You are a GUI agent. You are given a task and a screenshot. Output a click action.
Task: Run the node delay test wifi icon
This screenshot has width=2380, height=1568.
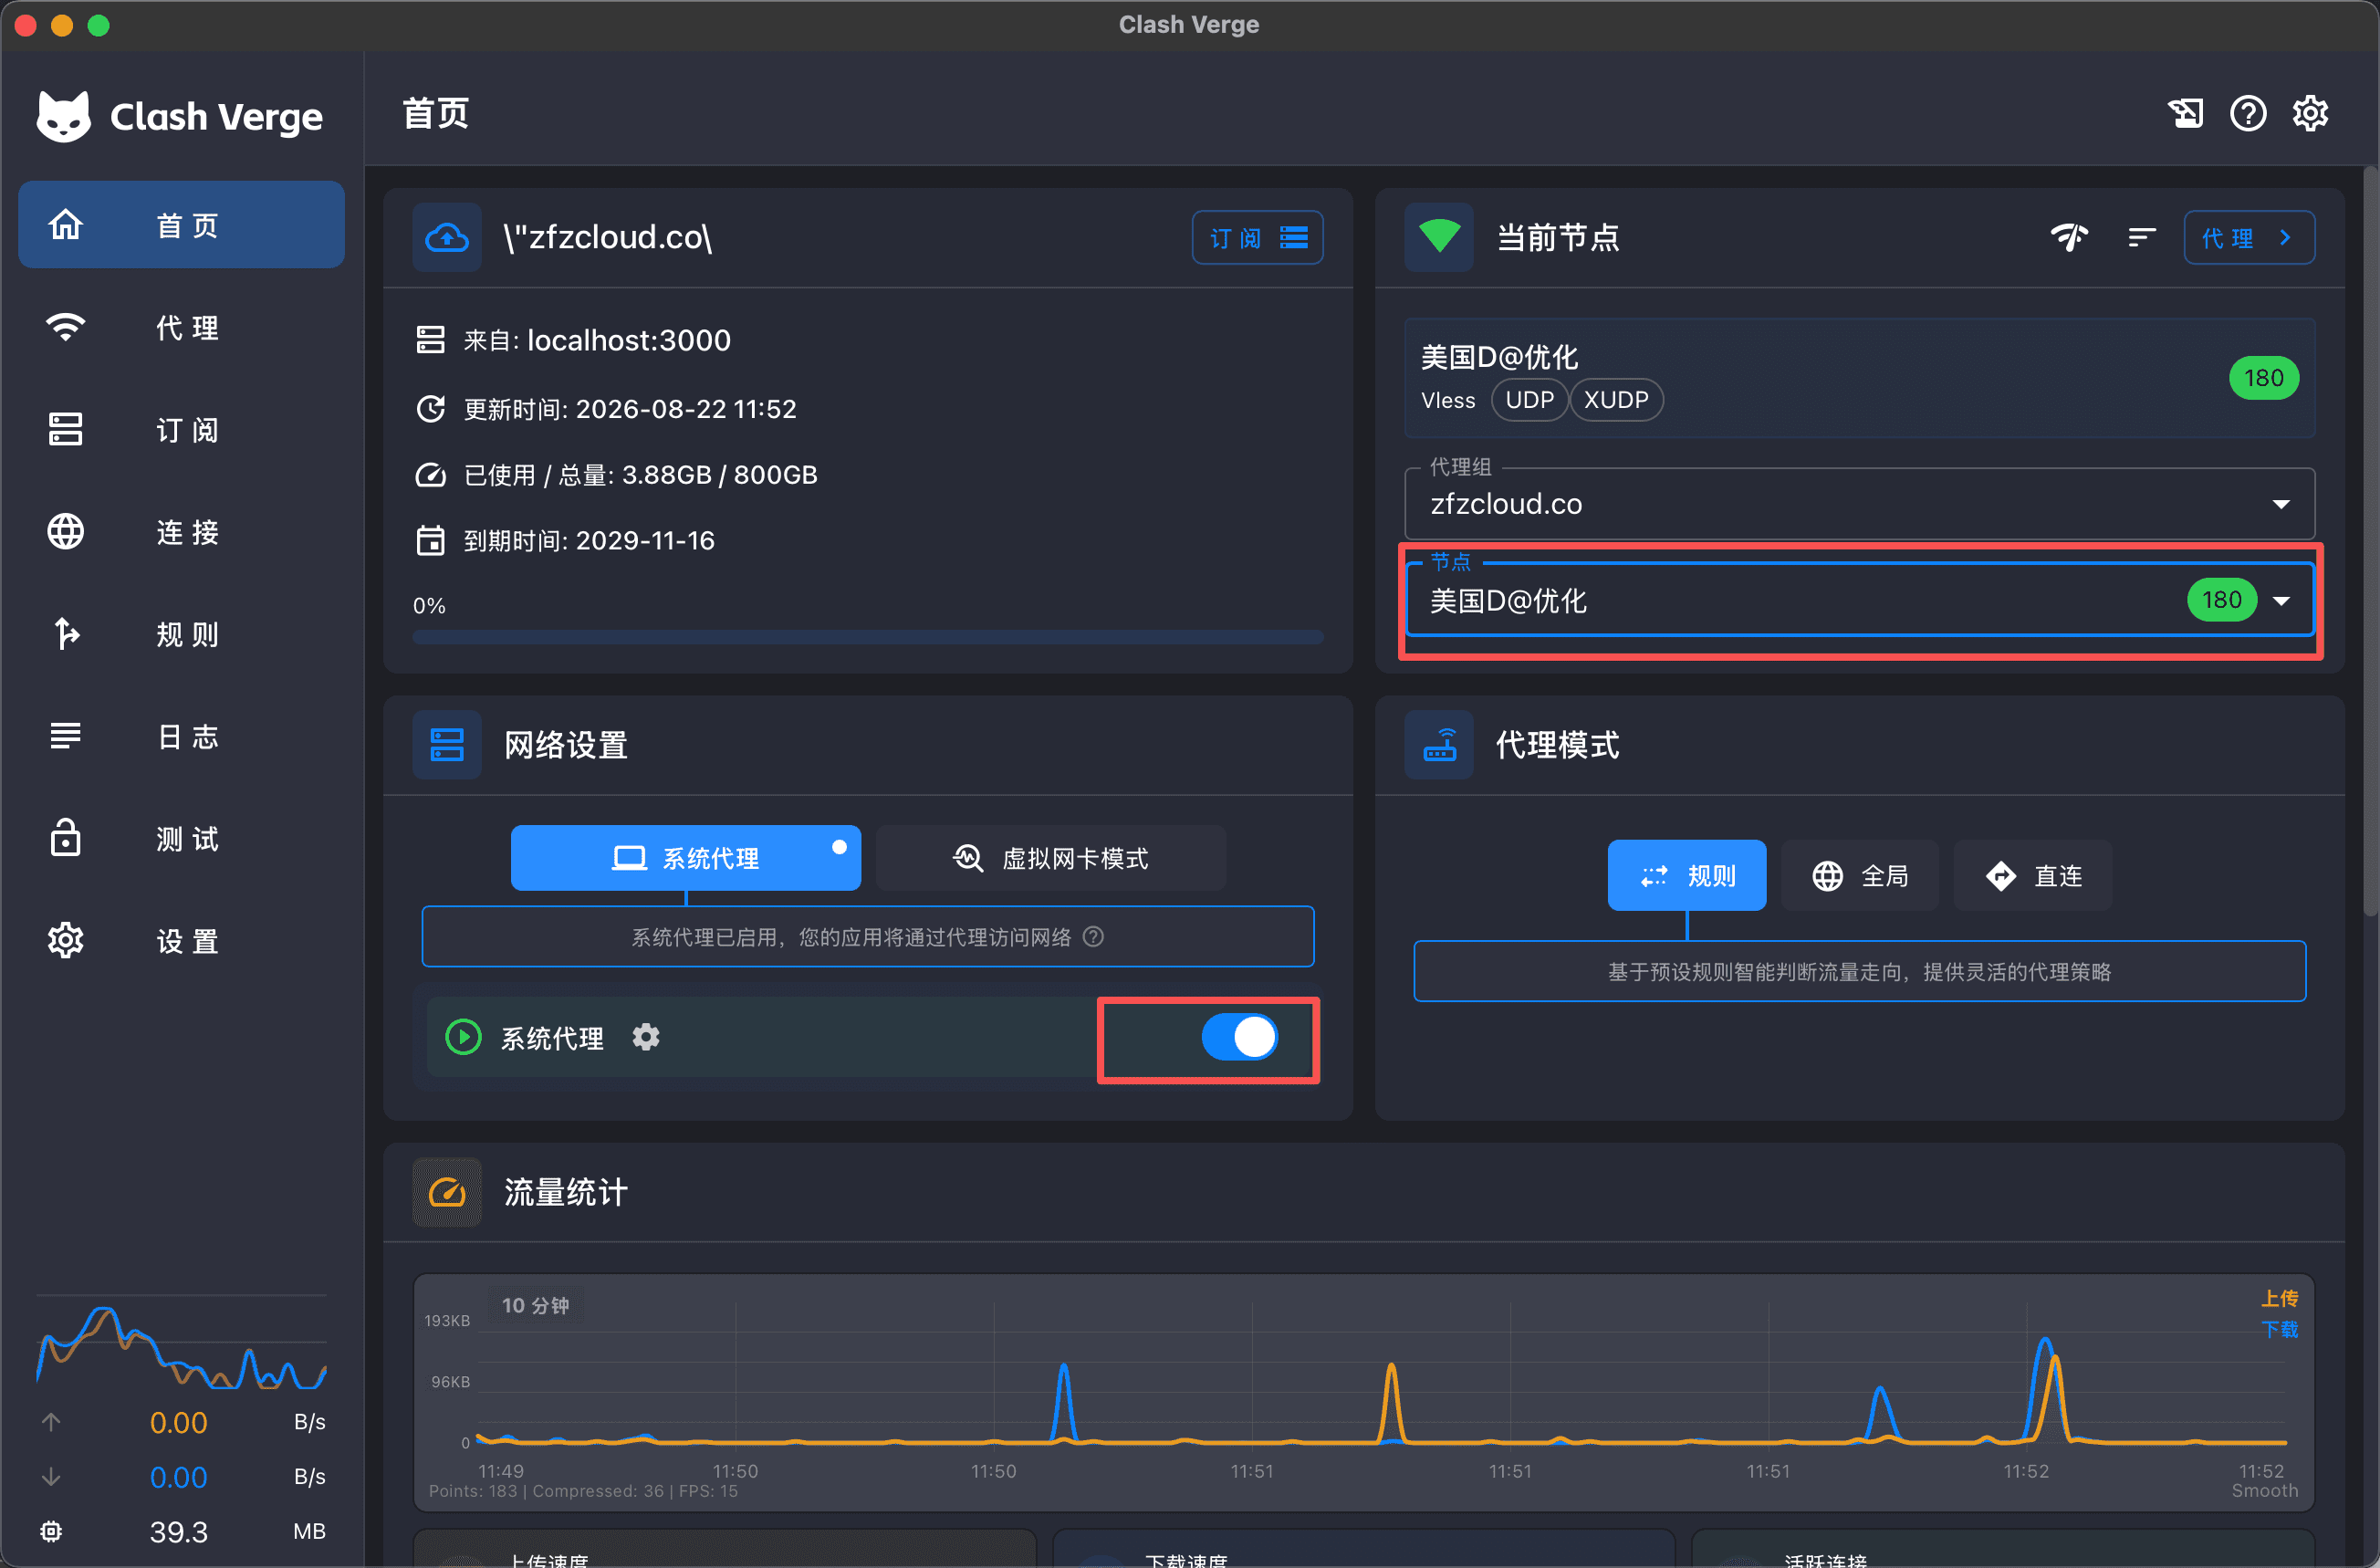point(2069,238)
